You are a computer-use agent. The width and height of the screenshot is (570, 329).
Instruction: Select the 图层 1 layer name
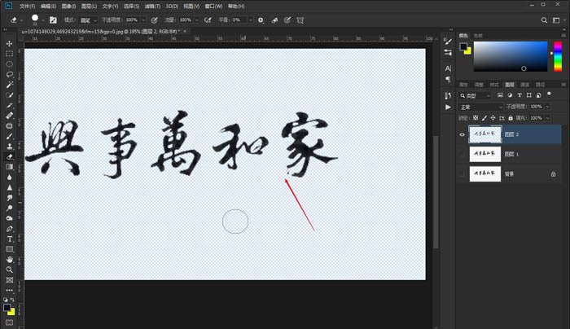point(511,154)
